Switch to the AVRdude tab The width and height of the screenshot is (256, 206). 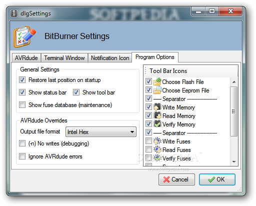coord(26,58)
